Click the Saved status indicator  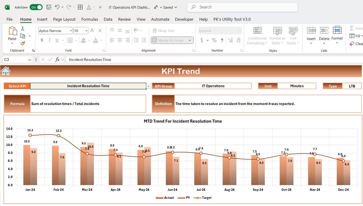click(169, 7)
